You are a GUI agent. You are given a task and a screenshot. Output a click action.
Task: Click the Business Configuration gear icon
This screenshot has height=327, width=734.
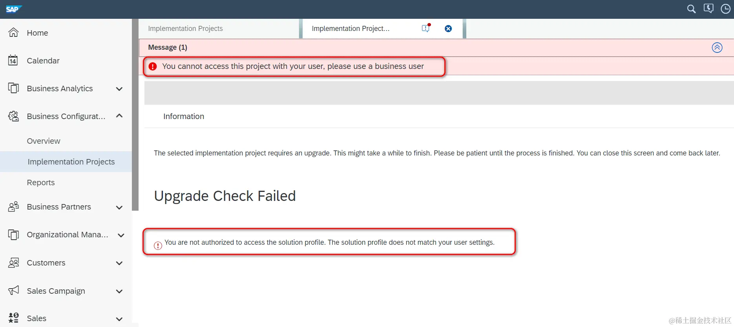(13, 116)
